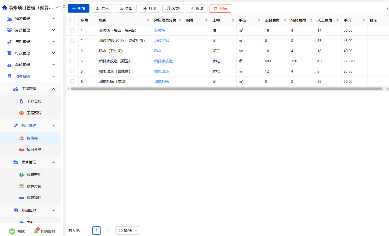Screen dimensions: 389x236
Task: Collapse the 预算系统 section chevron
Action: point(54,76)
